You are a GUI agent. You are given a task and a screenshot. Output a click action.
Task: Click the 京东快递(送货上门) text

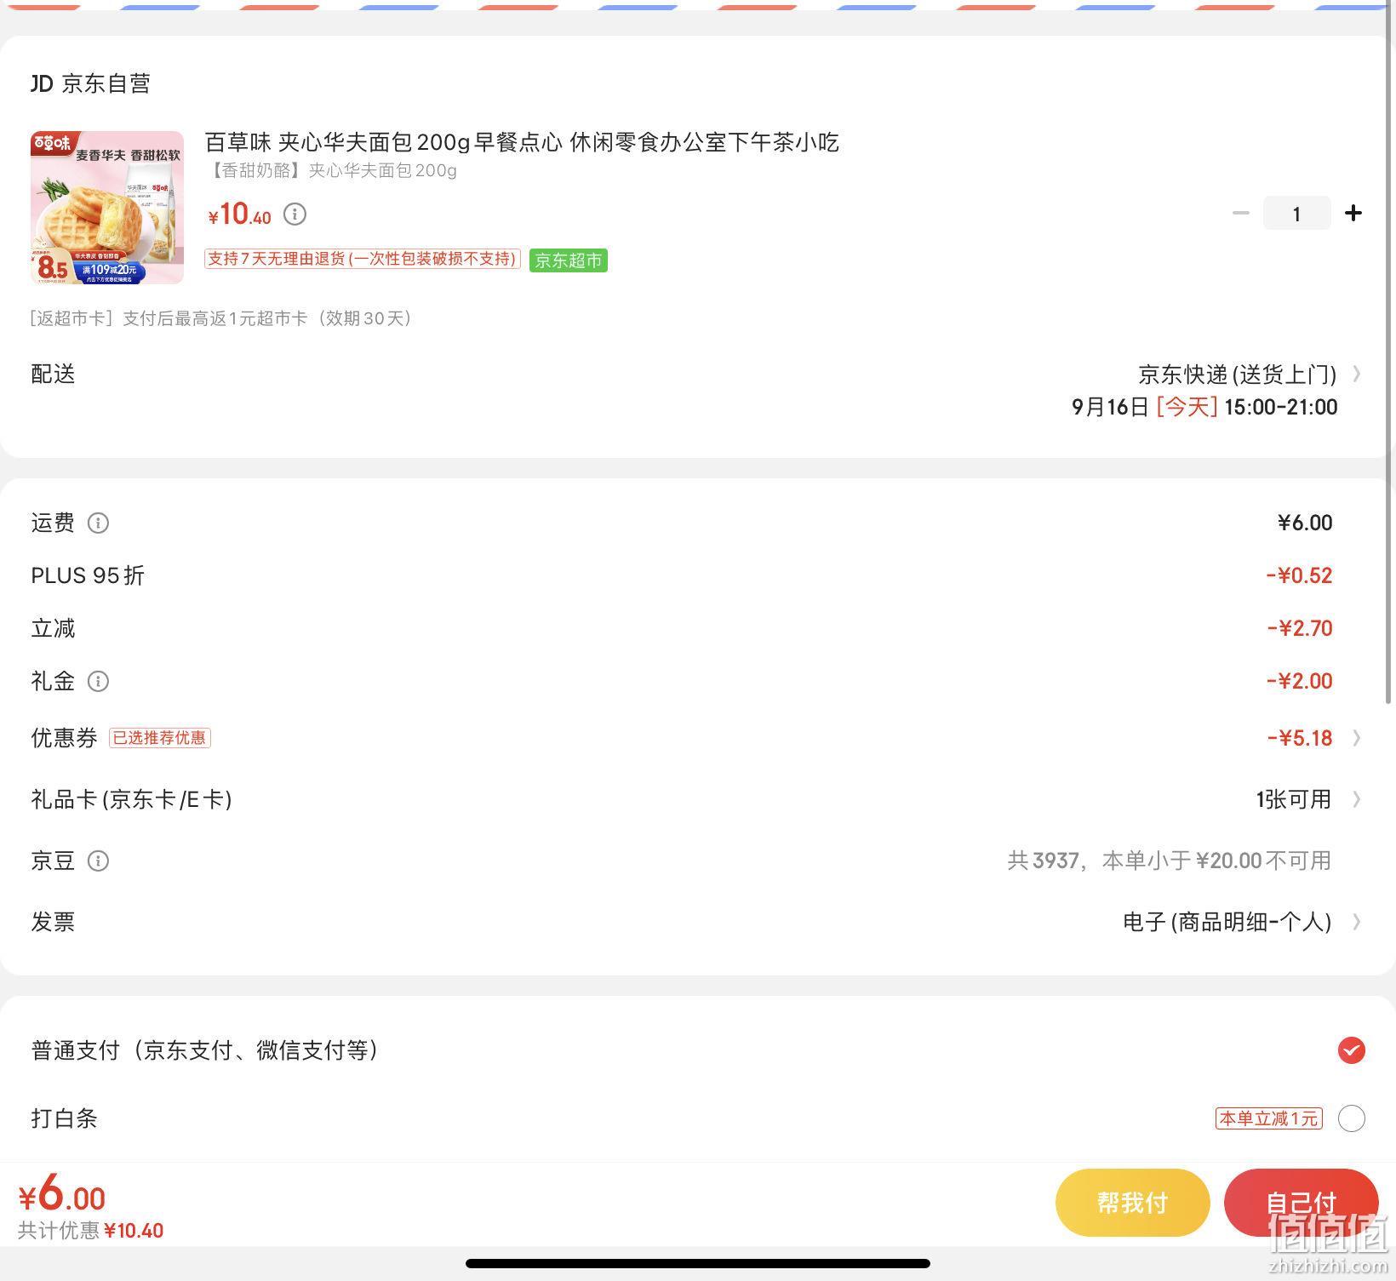pyautogui.click(x=1238, y=374)
